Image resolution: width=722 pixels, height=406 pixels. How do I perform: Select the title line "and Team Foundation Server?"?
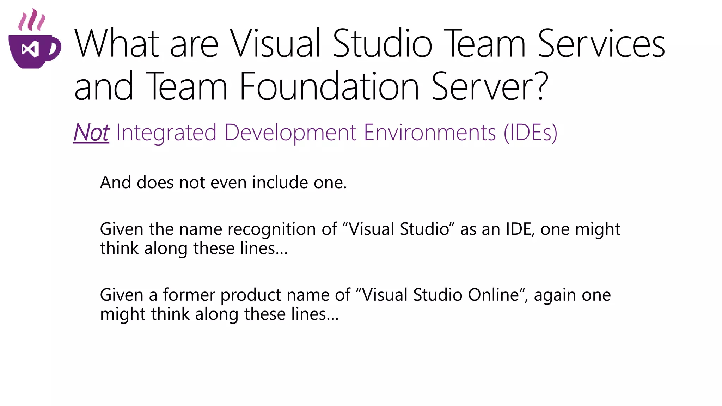(x=311, y=86)
